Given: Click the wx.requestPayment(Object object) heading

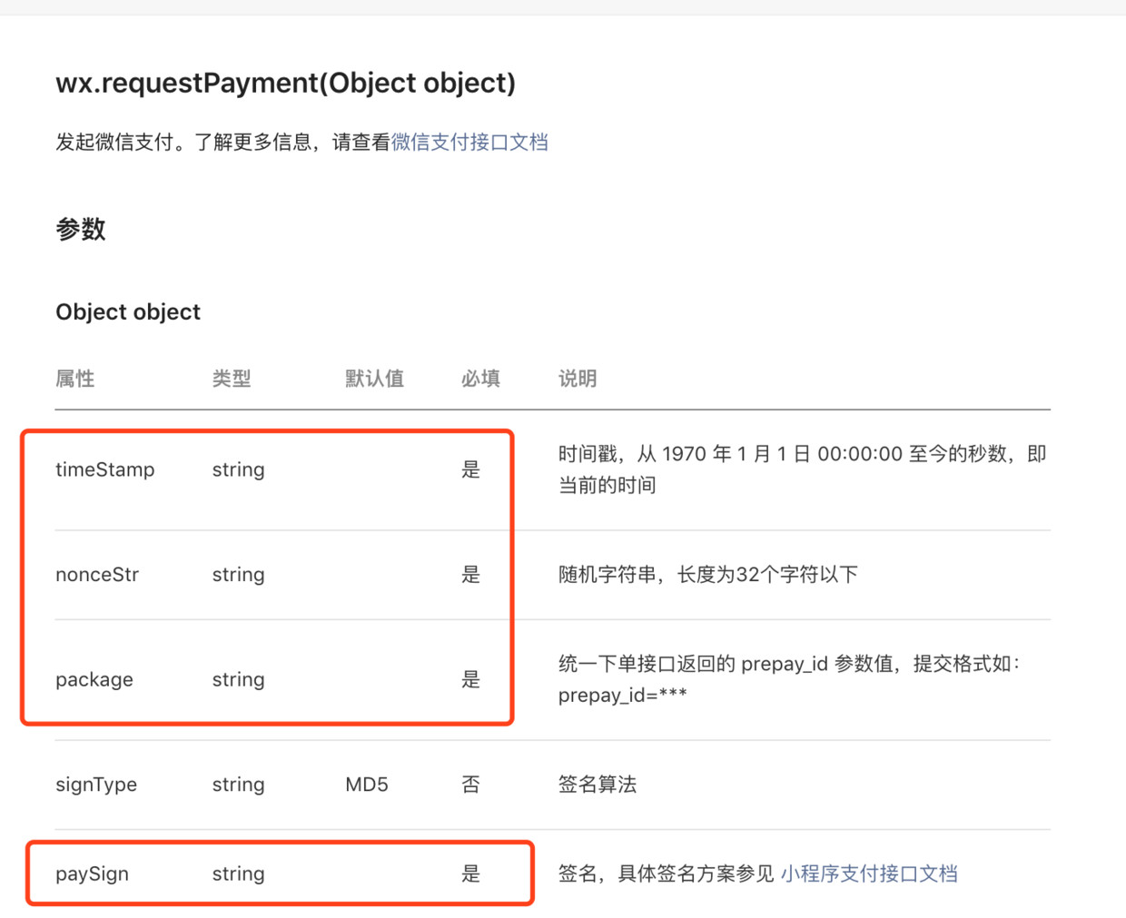Looking at the screenshot, I should click(x=285, y=84).
